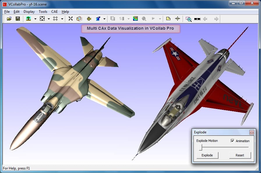
Task: Click the red VCollabPro title bar logo
Action: click(5, 4)
